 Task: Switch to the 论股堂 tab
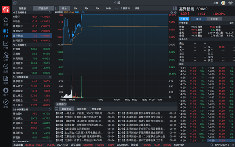(214, 19)
